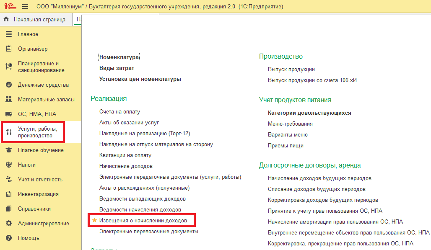Image resolution: width=431 pixels, height=250 pixels.
Task: Click the Денежные средства ruble icon
Action: click(x=9, y=85)
